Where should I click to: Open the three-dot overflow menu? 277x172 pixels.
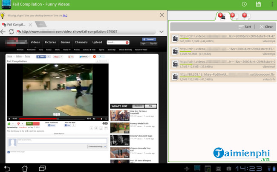(x=272, y=4)
